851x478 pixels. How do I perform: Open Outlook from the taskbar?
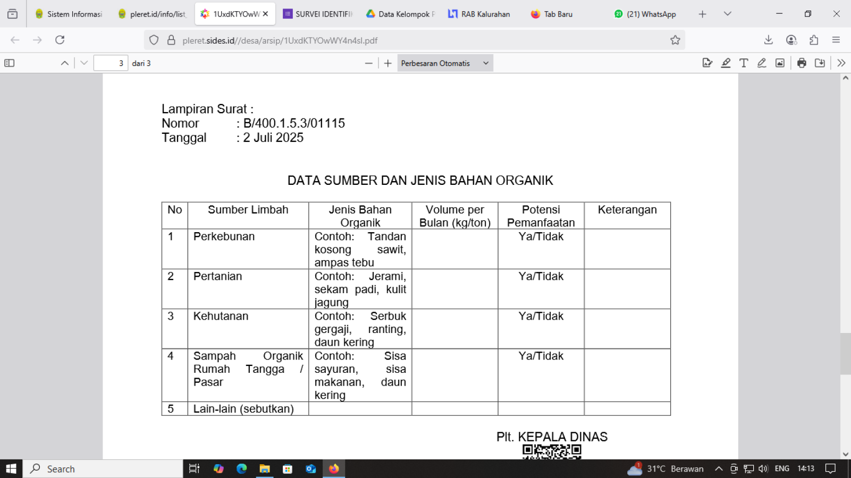tap(311, 469)
